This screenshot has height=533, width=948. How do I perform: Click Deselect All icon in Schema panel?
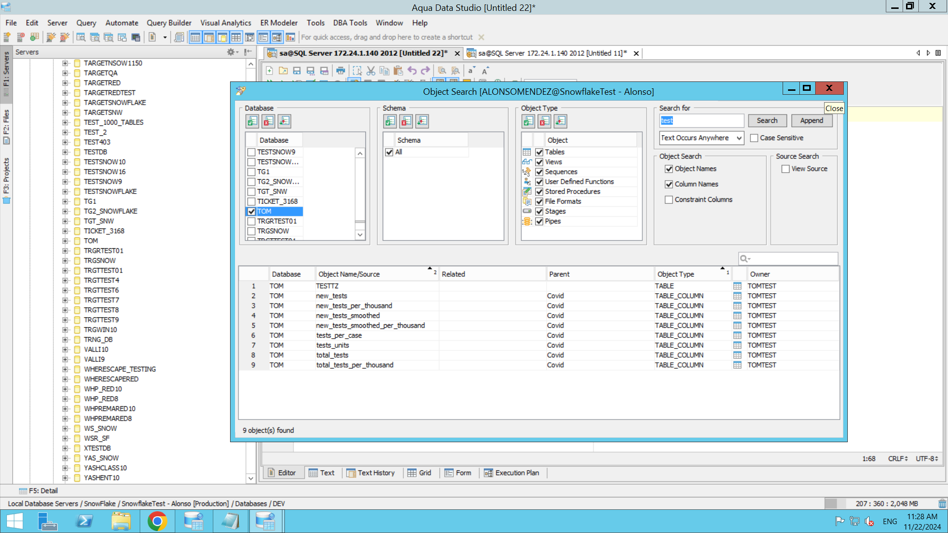click(406, 121)
